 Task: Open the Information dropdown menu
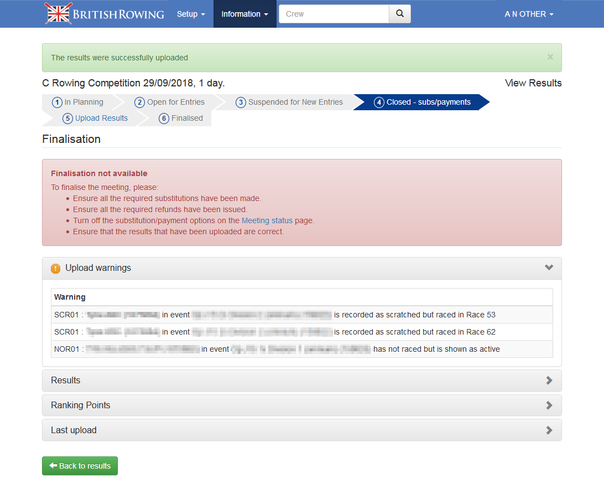point(244,14)
